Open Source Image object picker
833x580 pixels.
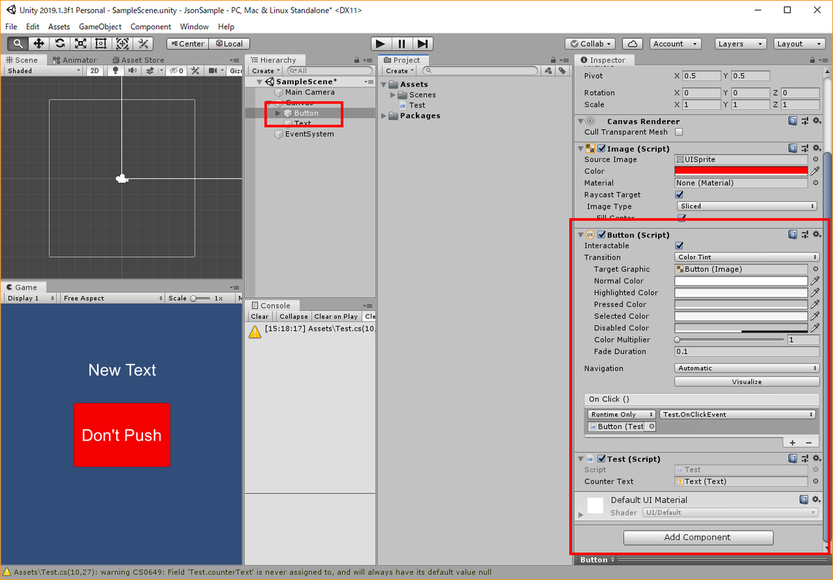(x=816, y=160)
